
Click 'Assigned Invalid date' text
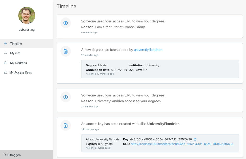(x=98, y=148)
